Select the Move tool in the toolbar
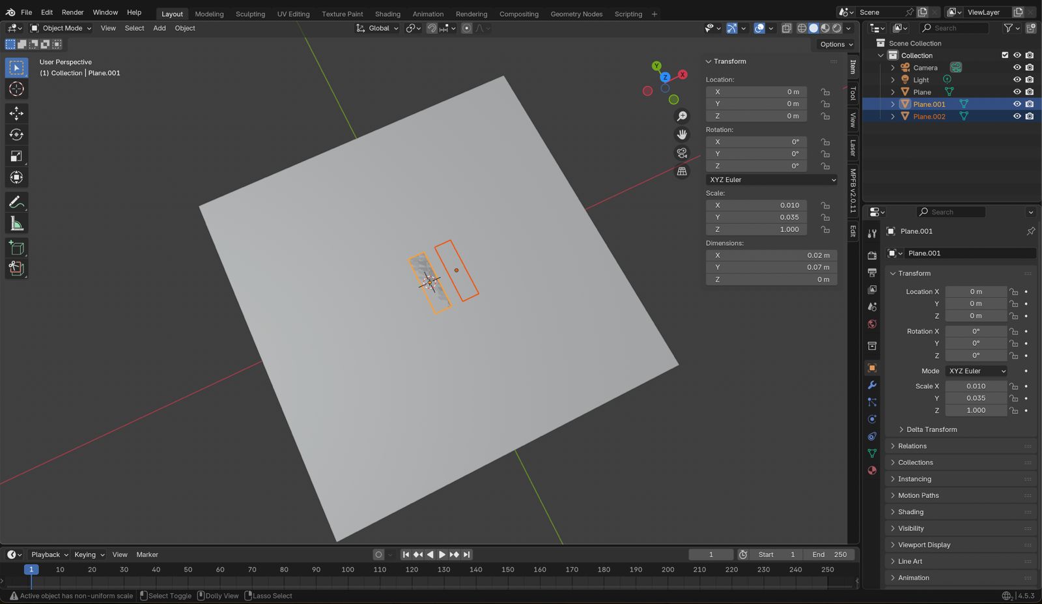The height and width of the screenshot is (604, 1042). coord(16,113)
